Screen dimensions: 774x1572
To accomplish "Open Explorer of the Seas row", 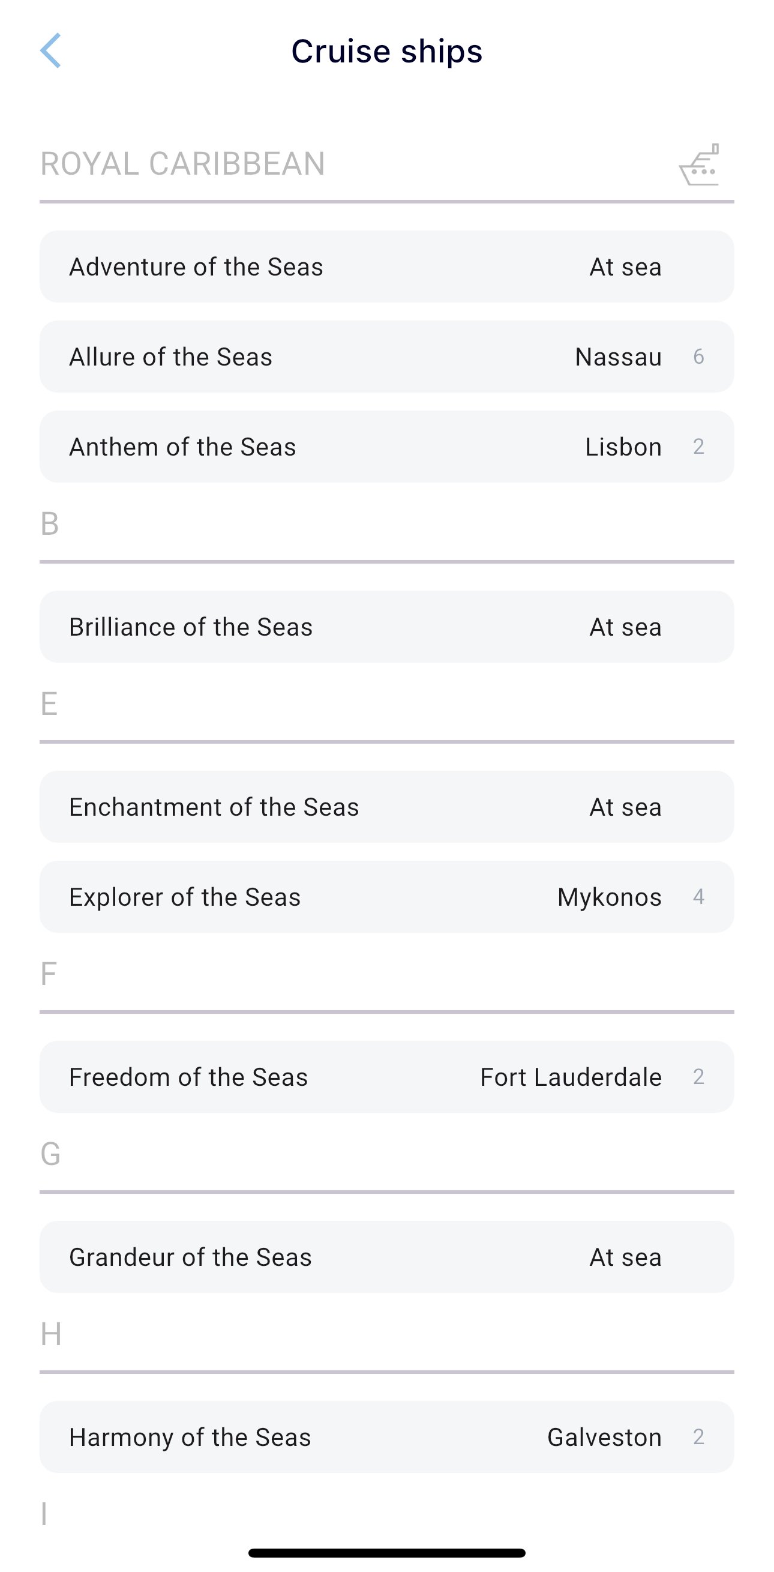I will coord(185,897).
